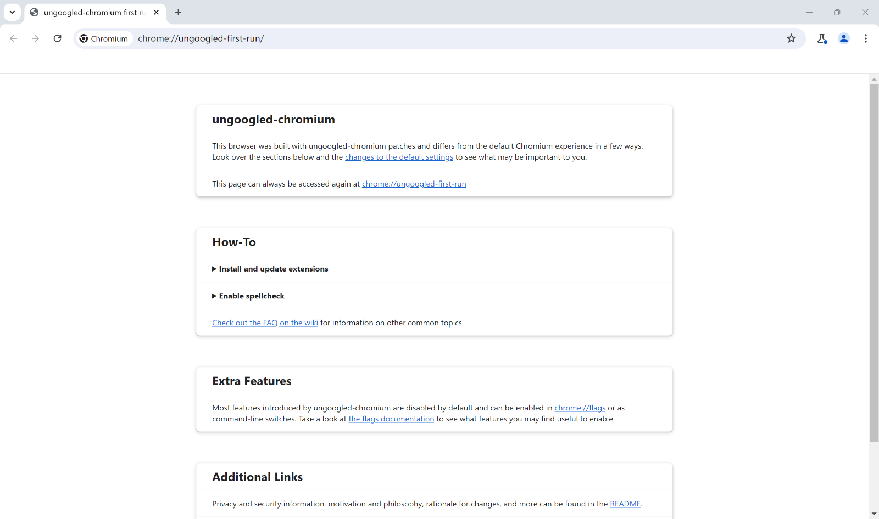Image resolution: width=879 pixels, height=519 pixels.
Task: Click the ungoogled-chromium heading
Action: pyautogui.click(x=274, y=120)
